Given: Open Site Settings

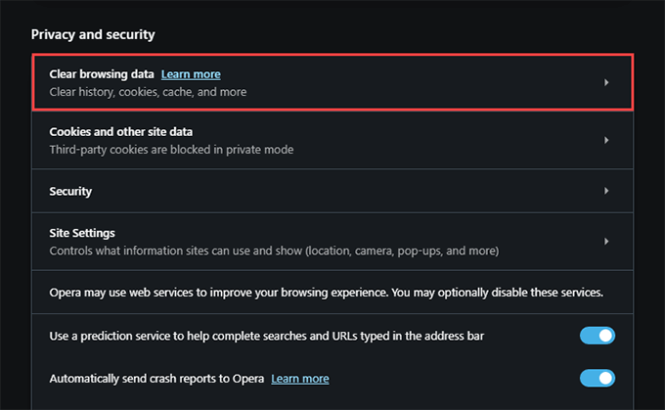Looking at the screenshot, I should (x=82, y=233).
